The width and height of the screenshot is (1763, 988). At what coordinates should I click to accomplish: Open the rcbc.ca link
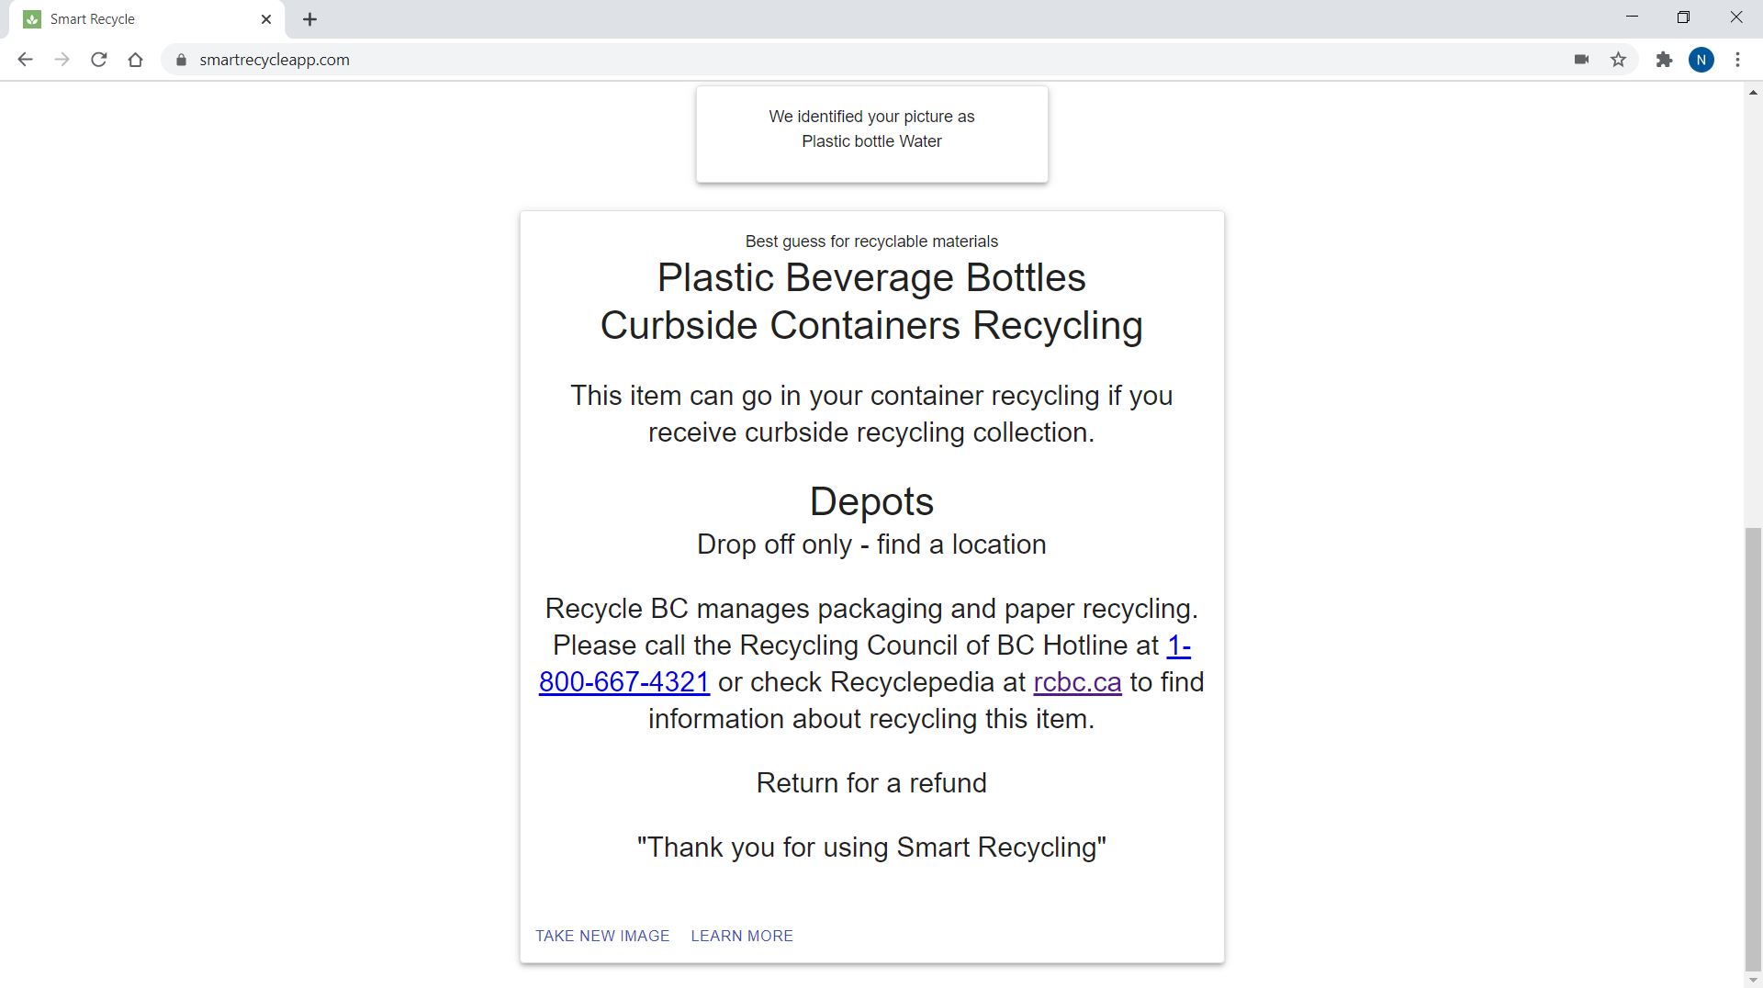1077,682
